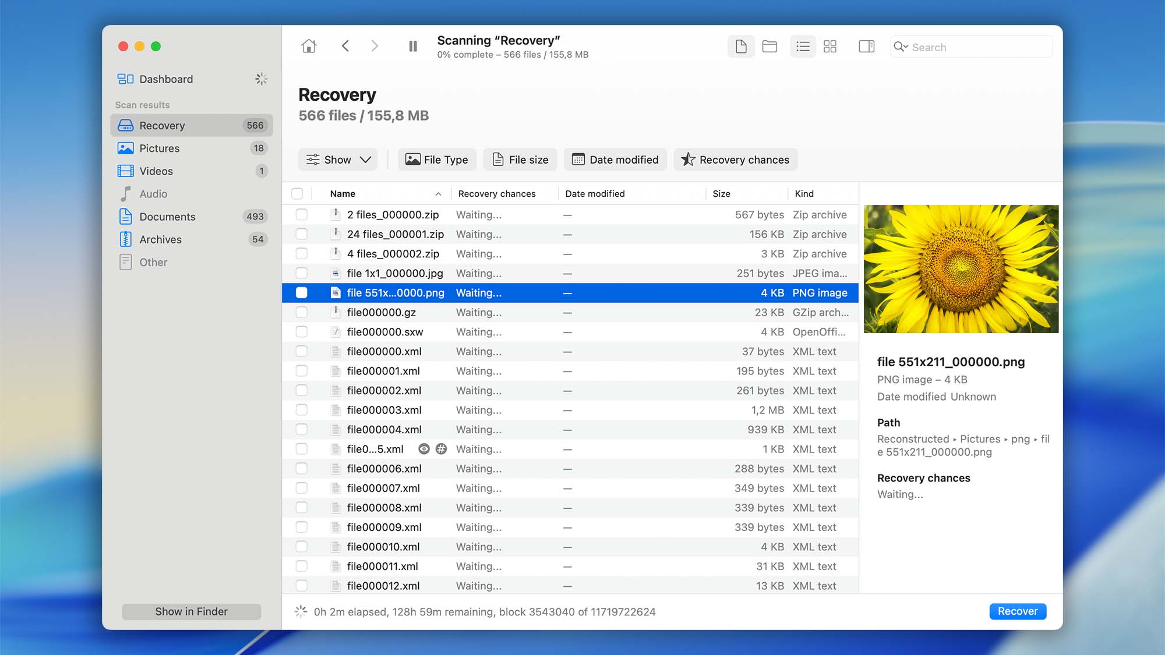Click hash icon next to file0...5.xml
The height and width of the screenshot is (655, 1165).
(x=442, y=449)
